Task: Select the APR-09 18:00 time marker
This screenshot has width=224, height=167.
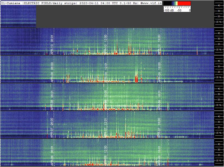Action: click(x=159, y=72)
